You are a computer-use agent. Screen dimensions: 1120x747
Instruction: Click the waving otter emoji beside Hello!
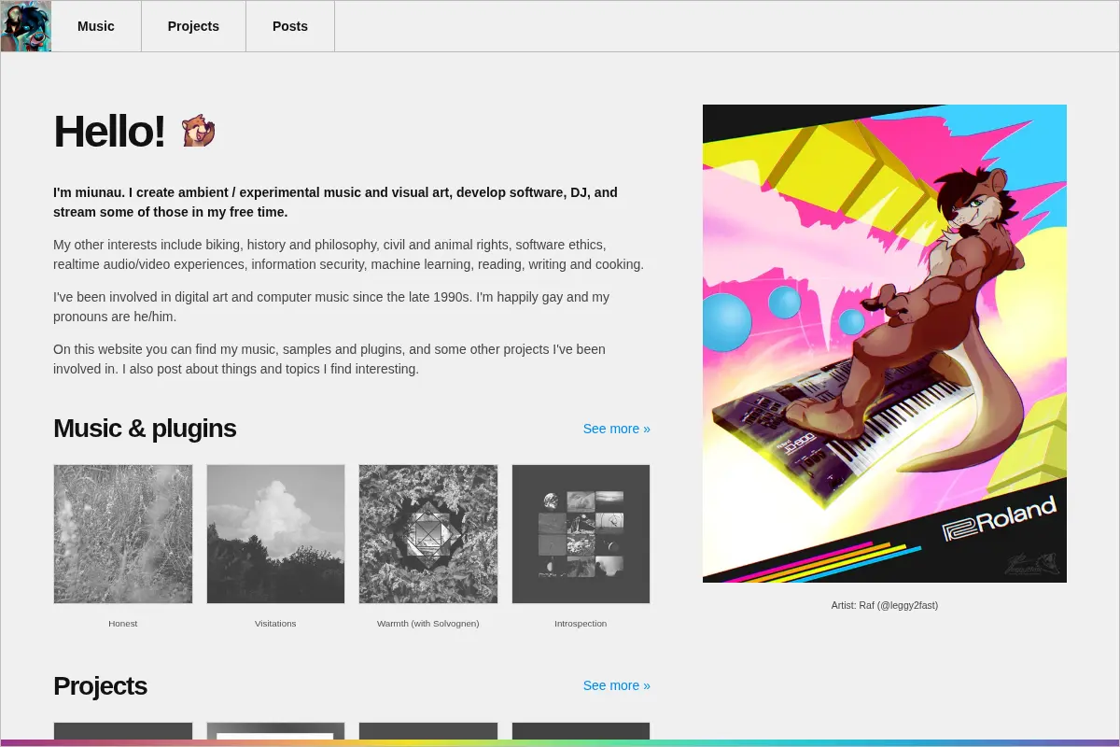(198, 131)
